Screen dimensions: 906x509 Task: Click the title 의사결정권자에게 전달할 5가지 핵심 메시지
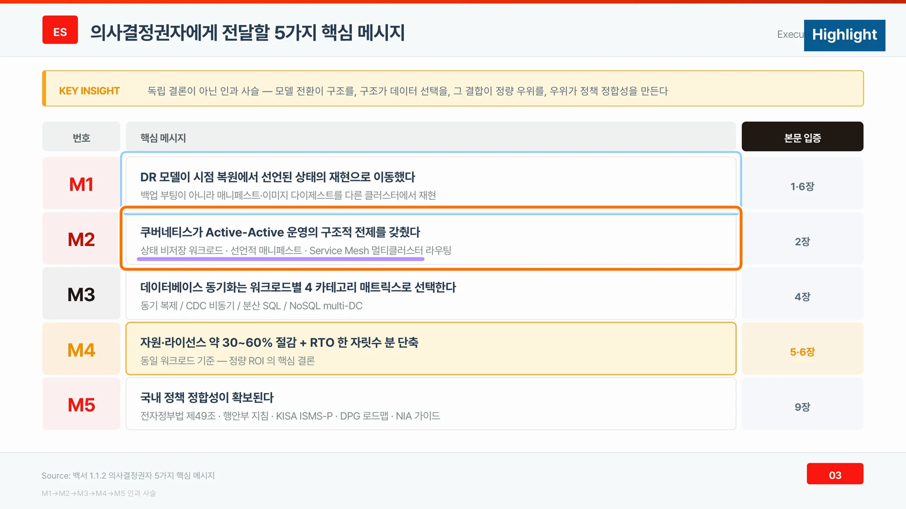247,32
